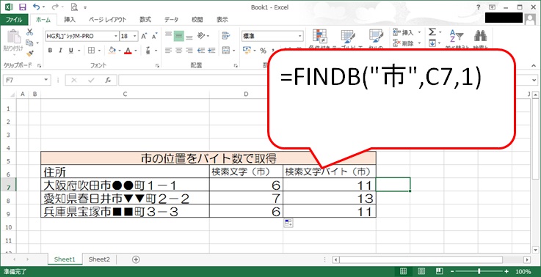Open the font name dropdown HG丸ｺﾞｼｯｸM-PRO
The image size is (541, 277).
click(116, 36)
